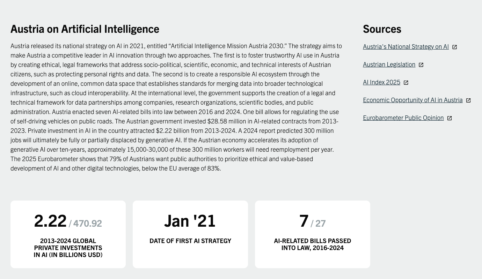Screen dimensions: 482x279
Task: Click the 7 bills passed number
Action: click(x=304, y=220)
